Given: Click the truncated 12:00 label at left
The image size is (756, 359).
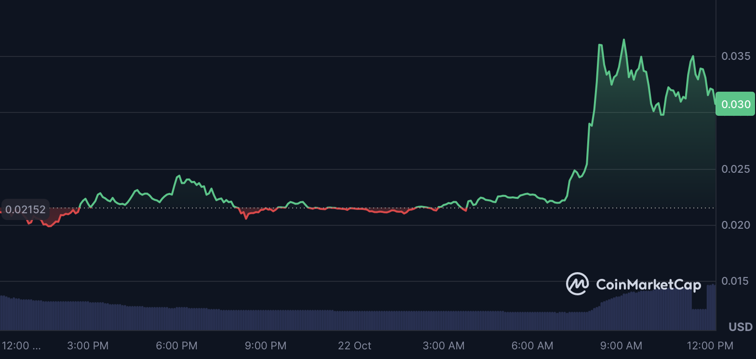Looking at the screenshot, I should point(21,345).
